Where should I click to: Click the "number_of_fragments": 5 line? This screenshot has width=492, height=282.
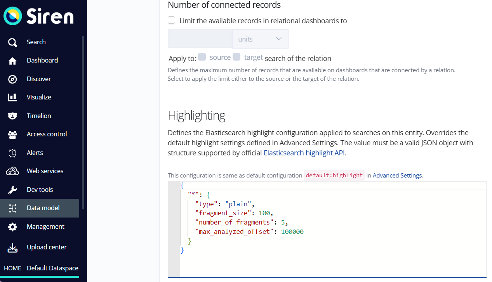pyautogui.click(x=242, y=222)
